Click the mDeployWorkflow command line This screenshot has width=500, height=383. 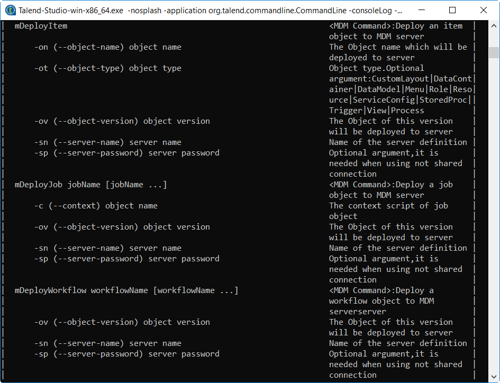tap(126, 290)
